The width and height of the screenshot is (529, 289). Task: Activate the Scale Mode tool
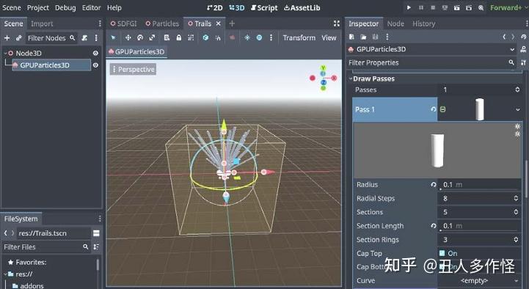(x=152, y=37)
